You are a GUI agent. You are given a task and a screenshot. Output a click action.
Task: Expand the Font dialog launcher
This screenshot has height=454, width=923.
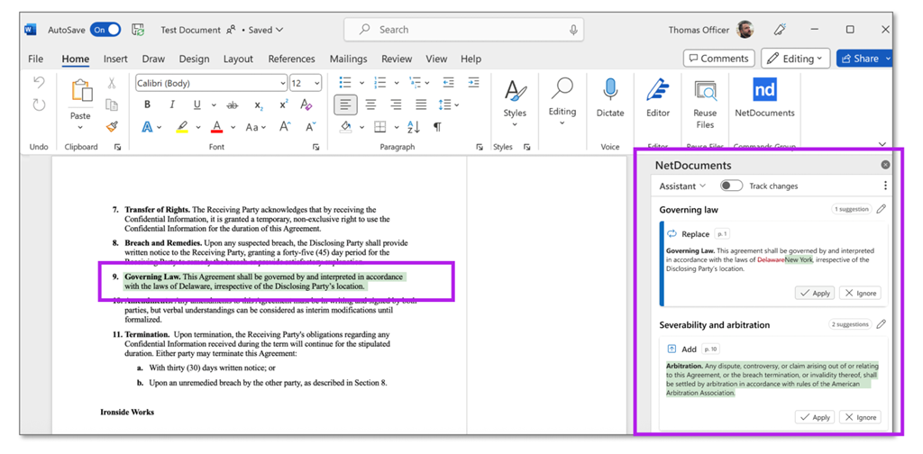316,147
